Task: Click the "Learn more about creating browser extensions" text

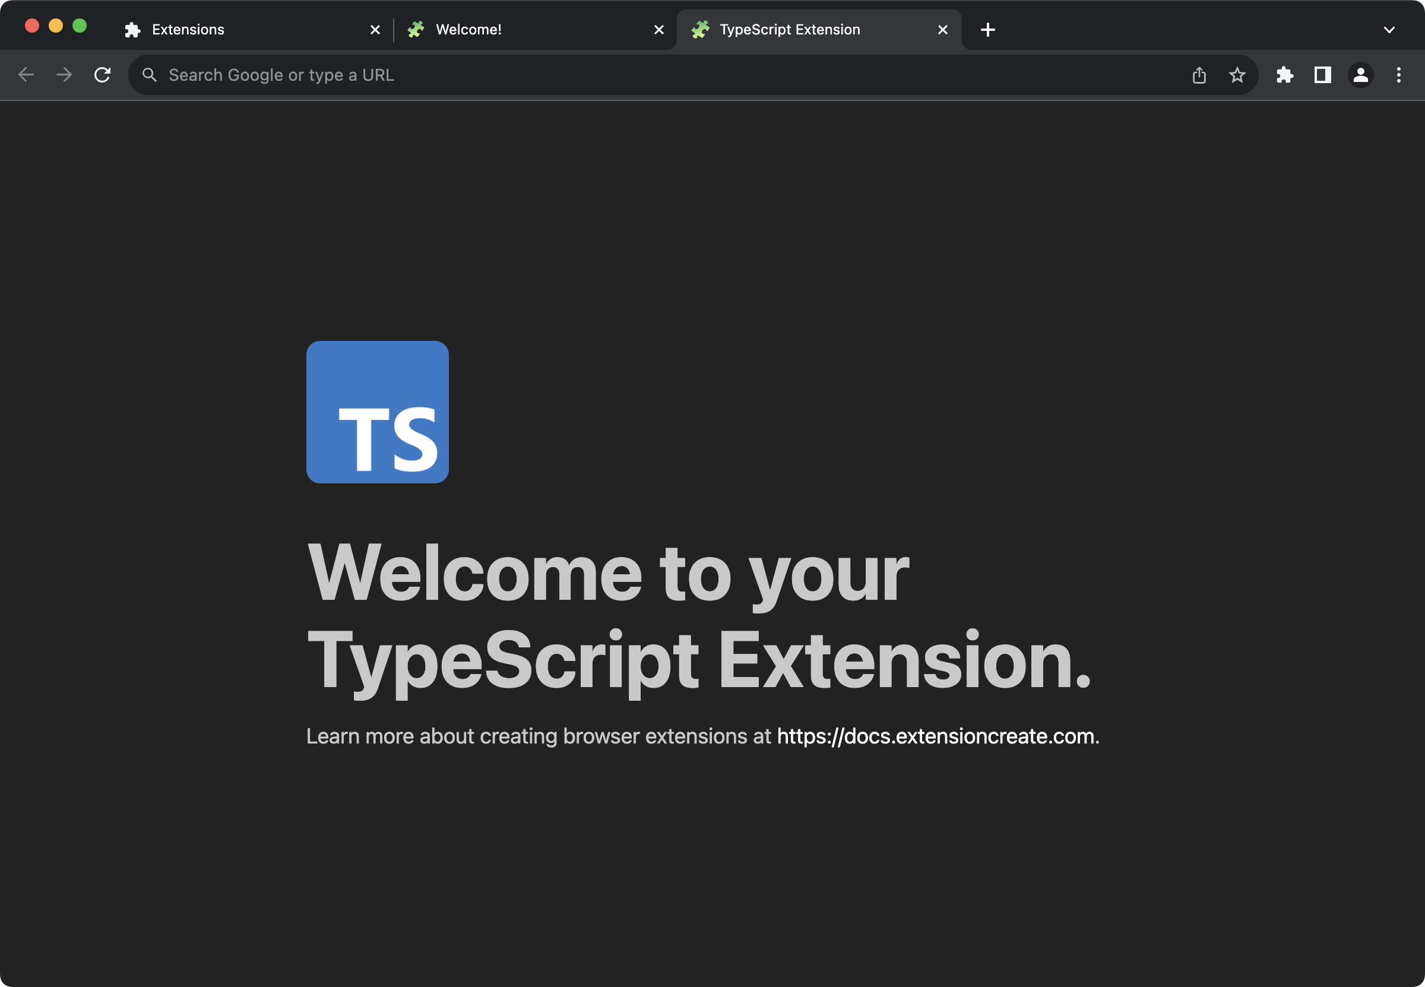Action: 527,736
